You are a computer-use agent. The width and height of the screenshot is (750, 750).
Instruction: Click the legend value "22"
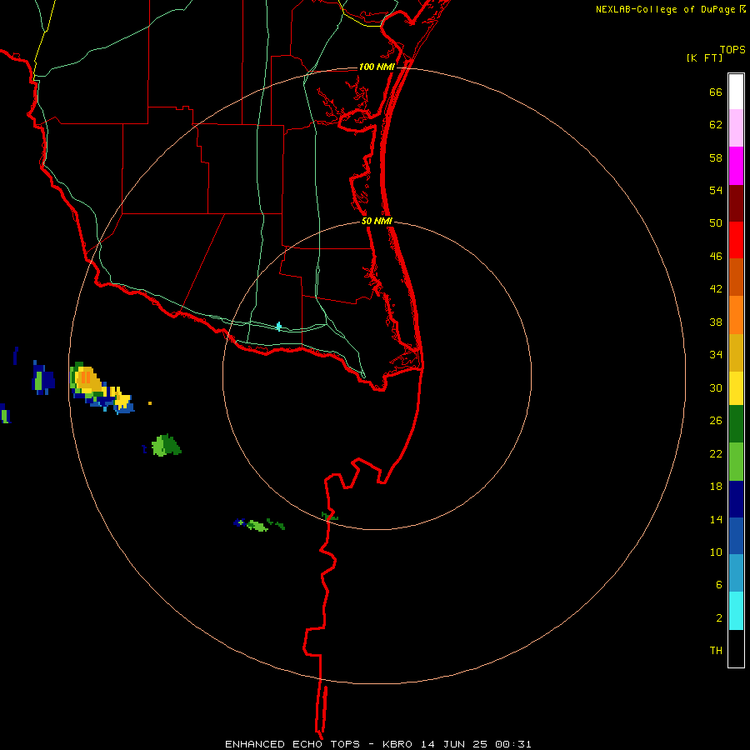(716, 453)
